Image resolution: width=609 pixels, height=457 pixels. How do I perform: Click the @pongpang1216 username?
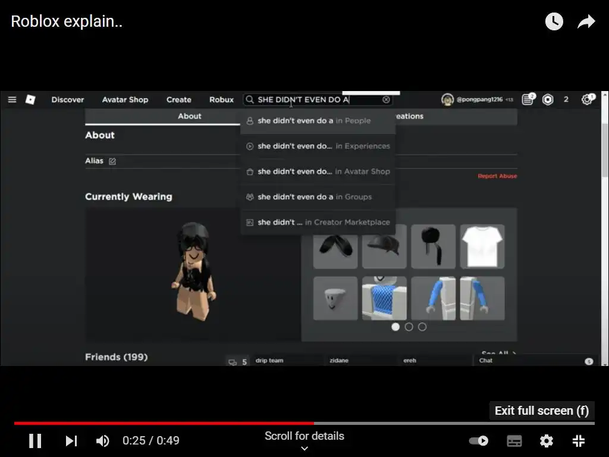pos(480,99)
